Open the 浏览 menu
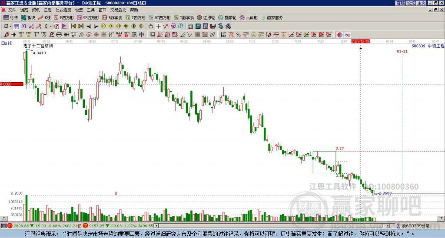The height and width of the screenshot is (238, 445). 24,10
